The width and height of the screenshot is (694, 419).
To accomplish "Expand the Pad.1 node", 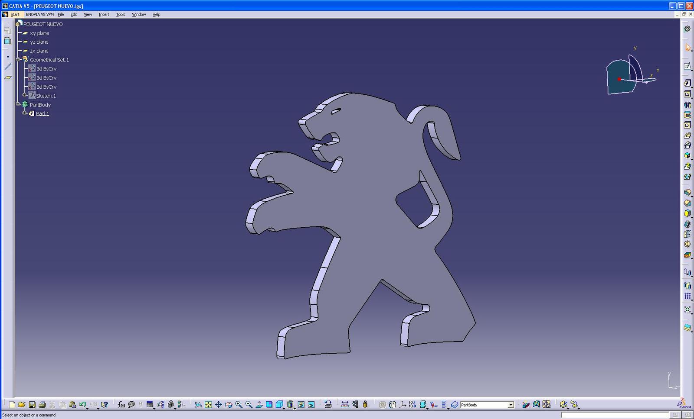I will [x=25, y=113].
